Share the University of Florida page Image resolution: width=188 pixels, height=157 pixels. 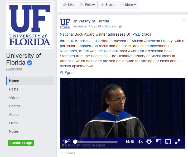tap(107, 5)
